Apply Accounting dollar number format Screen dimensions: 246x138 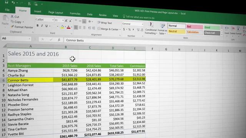pos(124,29)
